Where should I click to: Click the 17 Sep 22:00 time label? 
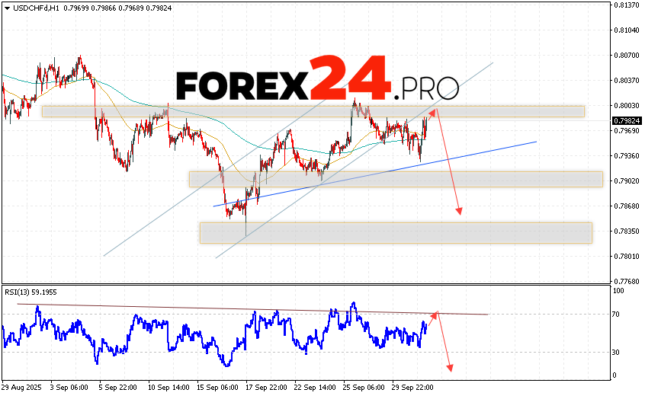coord(265,388)
